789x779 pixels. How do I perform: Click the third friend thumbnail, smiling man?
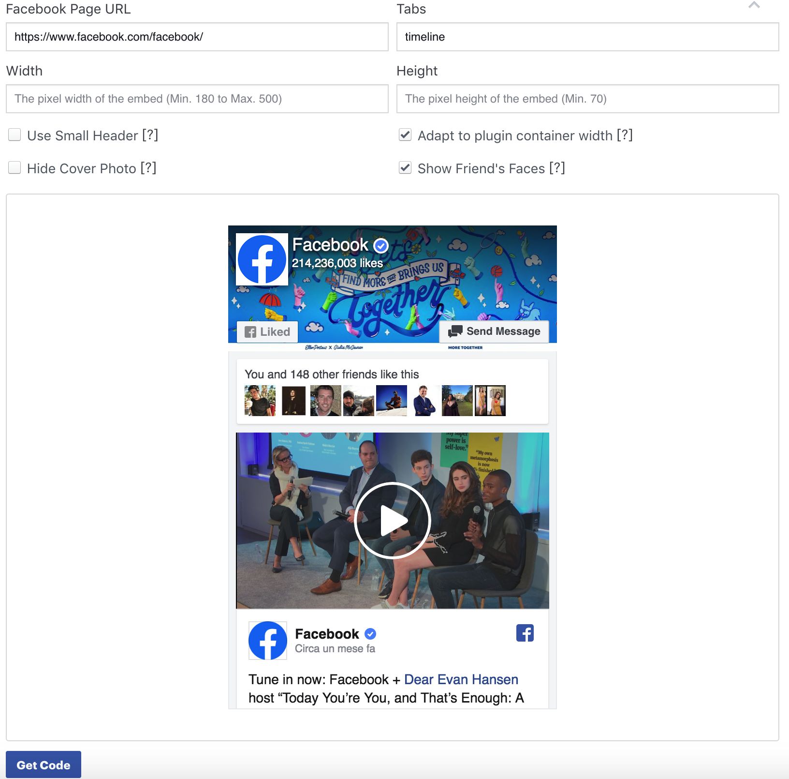(x=326, y=401)
